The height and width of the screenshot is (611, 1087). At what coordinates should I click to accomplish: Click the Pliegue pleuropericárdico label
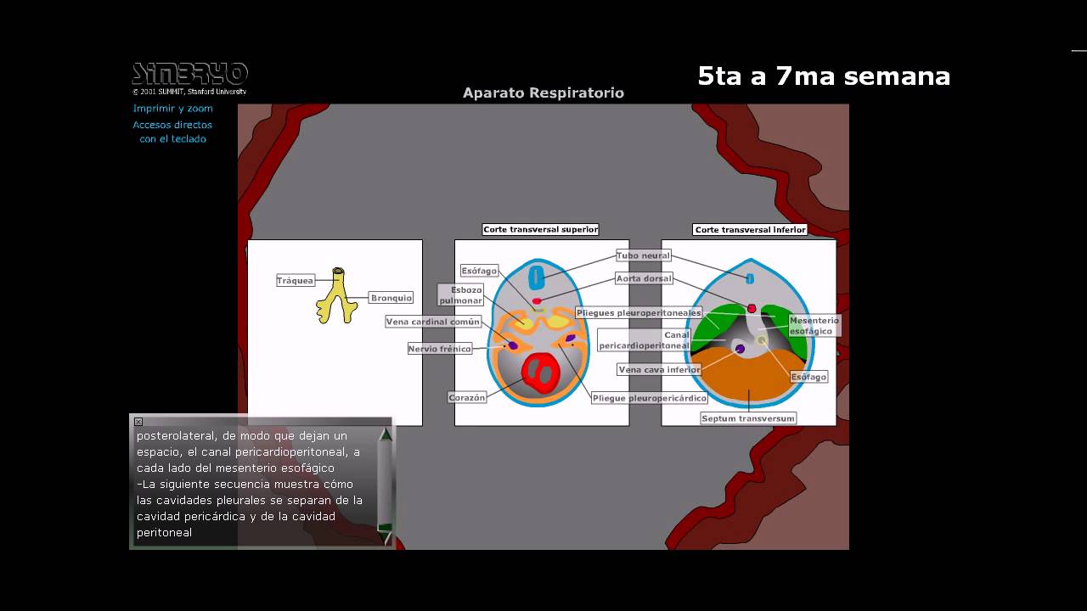coord(650,399)
